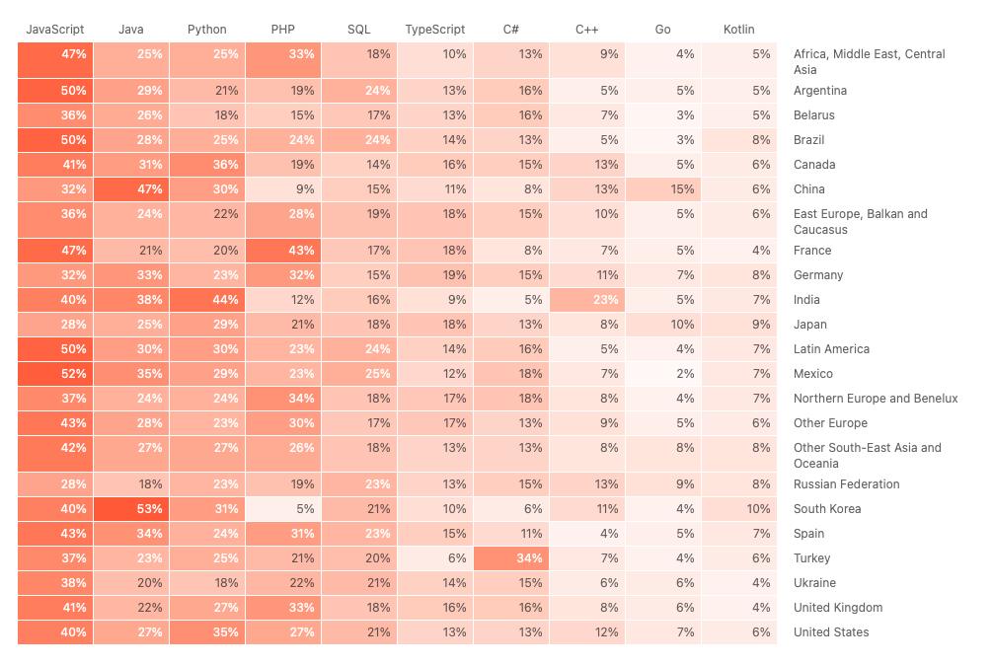
Task: Click the JavaScript column header
Action: point(54,30)
